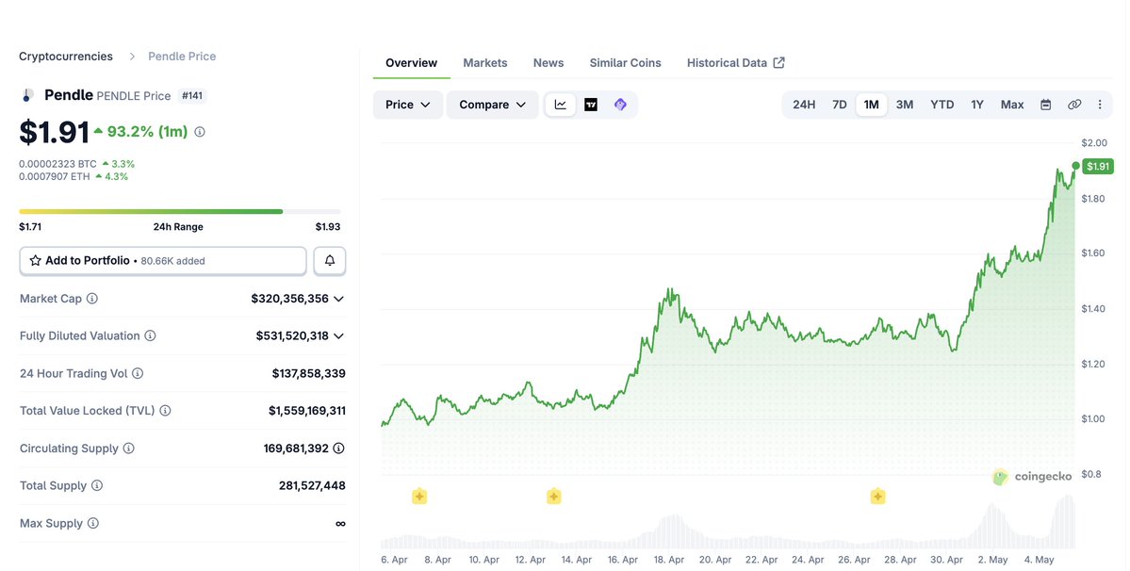Select the YTD time range

[x=942, y=105]
